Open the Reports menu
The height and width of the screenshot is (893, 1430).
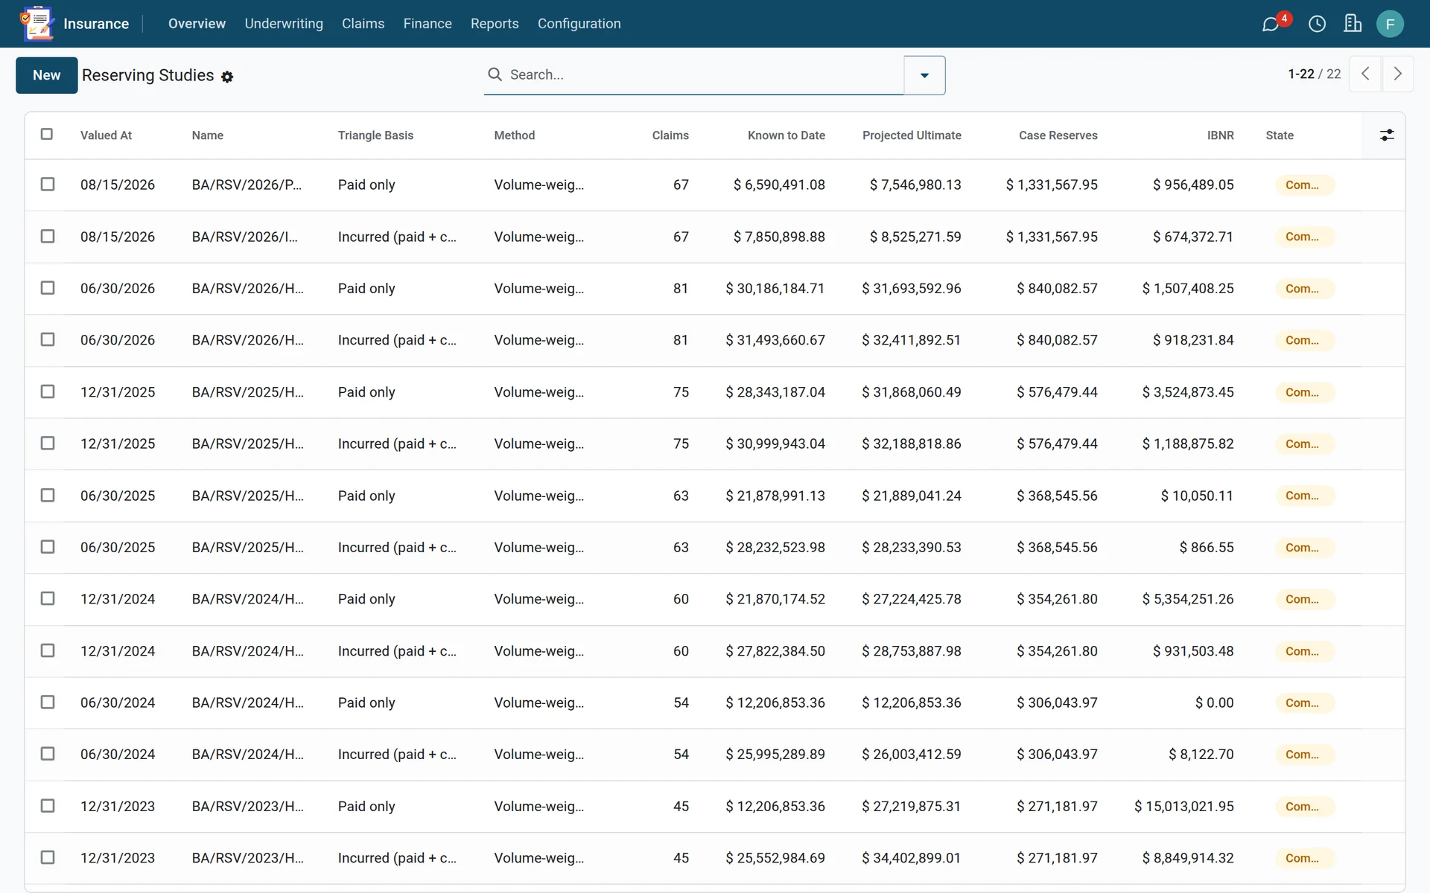pyautogui.click(x=495, y=24)
